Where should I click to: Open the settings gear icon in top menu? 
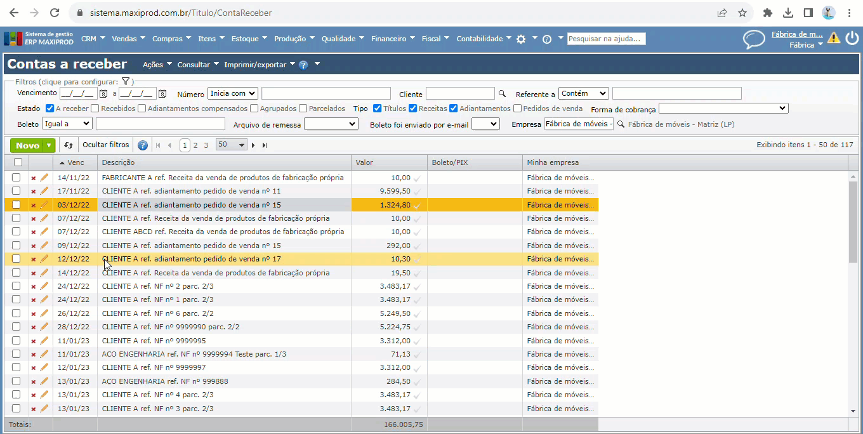click(x=521, y=39)
